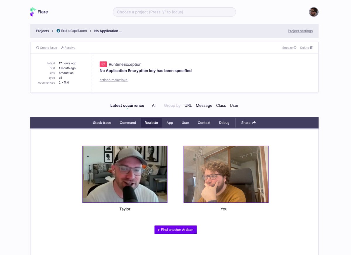Screen dimensions: 351x255
Task: Click Find another Artisan button
Action: click(175, 230)
